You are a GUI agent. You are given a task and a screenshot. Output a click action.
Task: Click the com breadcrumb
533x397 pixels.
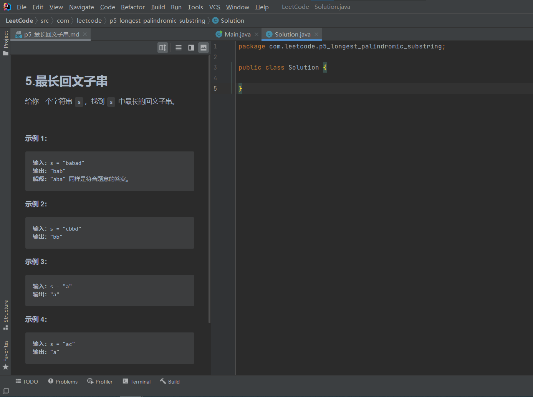click(63, 20)
